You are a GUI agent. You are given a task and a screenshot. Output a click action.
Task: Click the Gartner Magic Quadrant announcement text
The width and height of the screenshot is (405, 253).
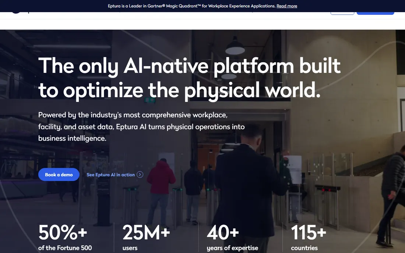(x=192, y=6)
